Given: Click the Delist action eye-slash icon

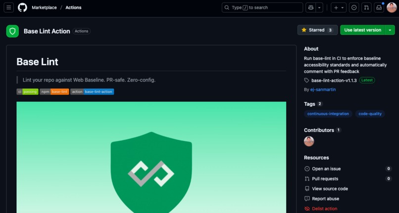Looking at the screenshot, I should click(x=307, y=209).
